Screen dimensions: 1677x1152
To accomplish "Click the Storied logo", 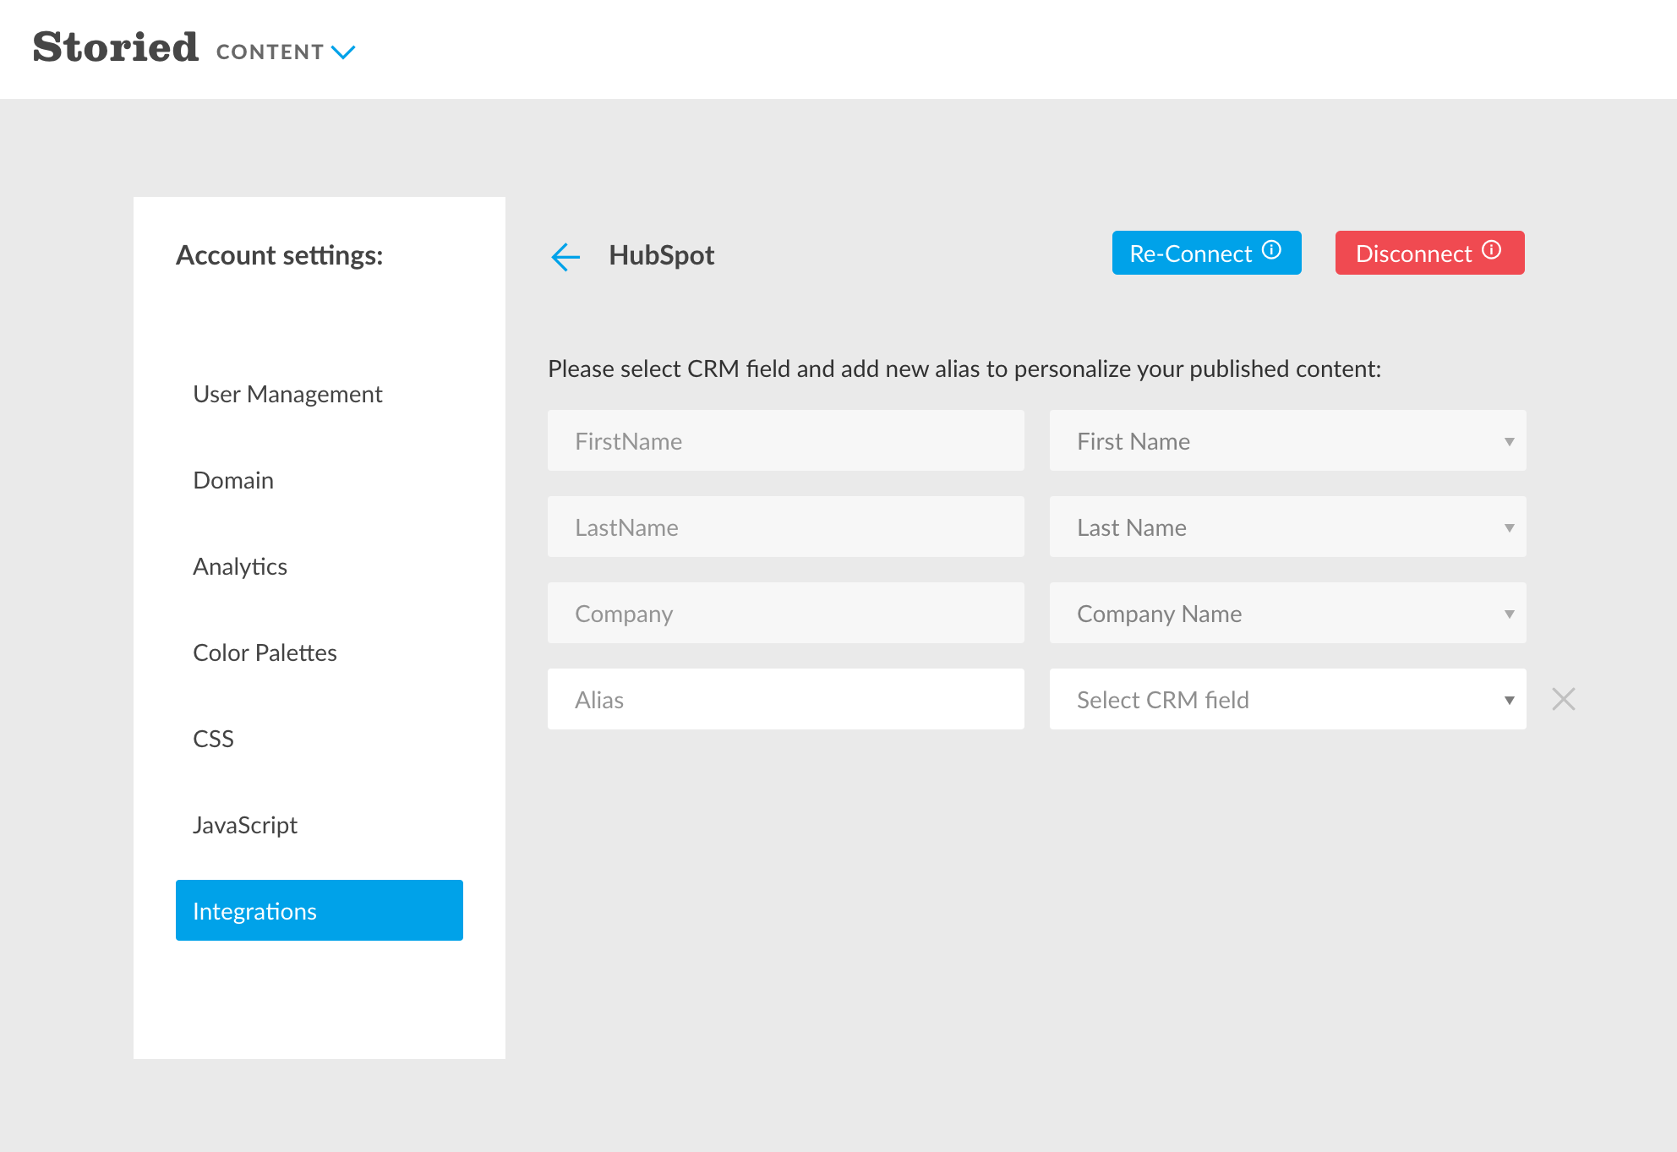I will coord(116,47).
